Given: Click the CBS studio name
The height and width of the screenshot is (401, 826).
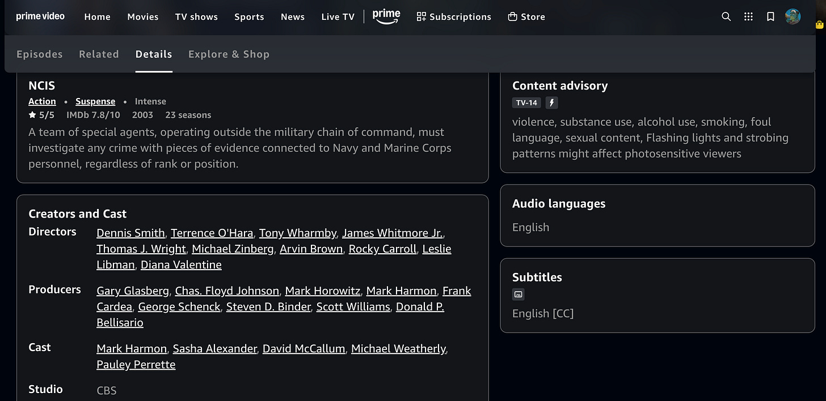Looking at the screenshot, I should (107, 390).
